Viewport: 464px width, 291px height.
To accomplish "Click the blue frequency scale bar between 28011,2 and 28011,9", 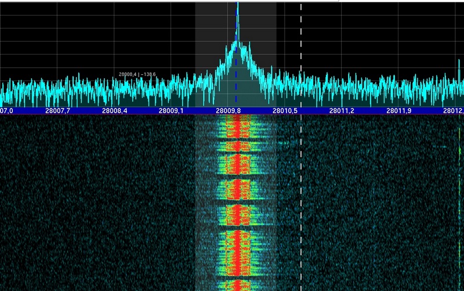I will [x=370, y=110].
